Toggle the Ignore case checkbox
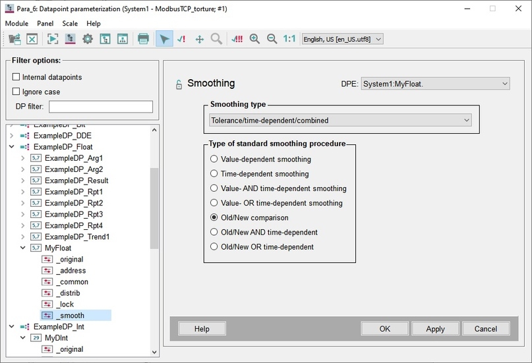Image resolution: width=532 pixels, height=363 pixels. (x=16, y=92)
